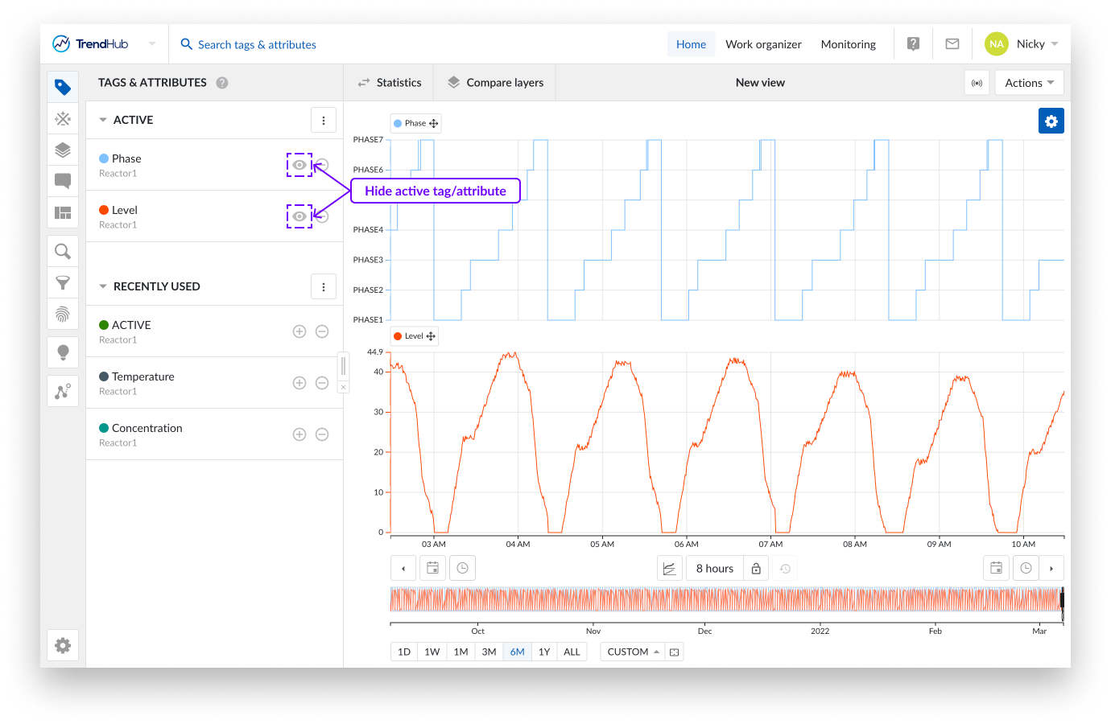The image size is (1111, 724).
Task: Toggle the lock next to 8 hours
Action: click(756, 569)
